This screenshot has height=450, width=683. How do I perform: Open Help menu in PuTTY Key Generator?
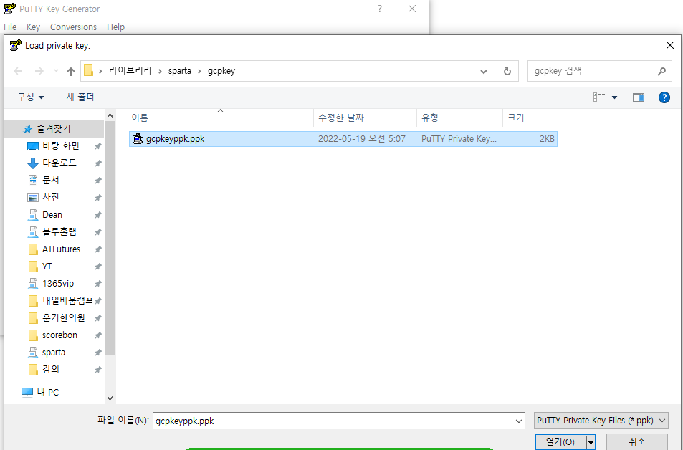116,27
